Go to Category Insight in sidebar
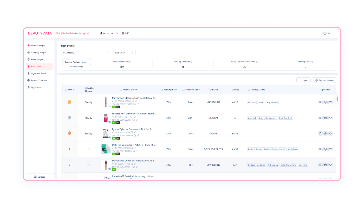 click(x=40, y=53)
